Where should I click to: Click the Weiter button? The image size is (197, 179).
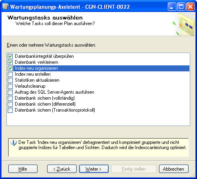coord(94,169)
